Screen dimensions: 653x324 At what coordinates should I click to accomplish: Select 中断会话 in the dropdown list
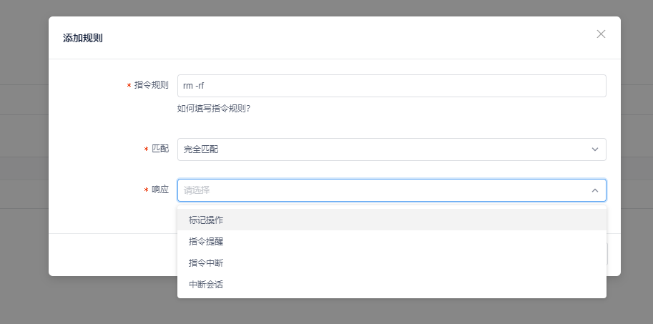206,285
